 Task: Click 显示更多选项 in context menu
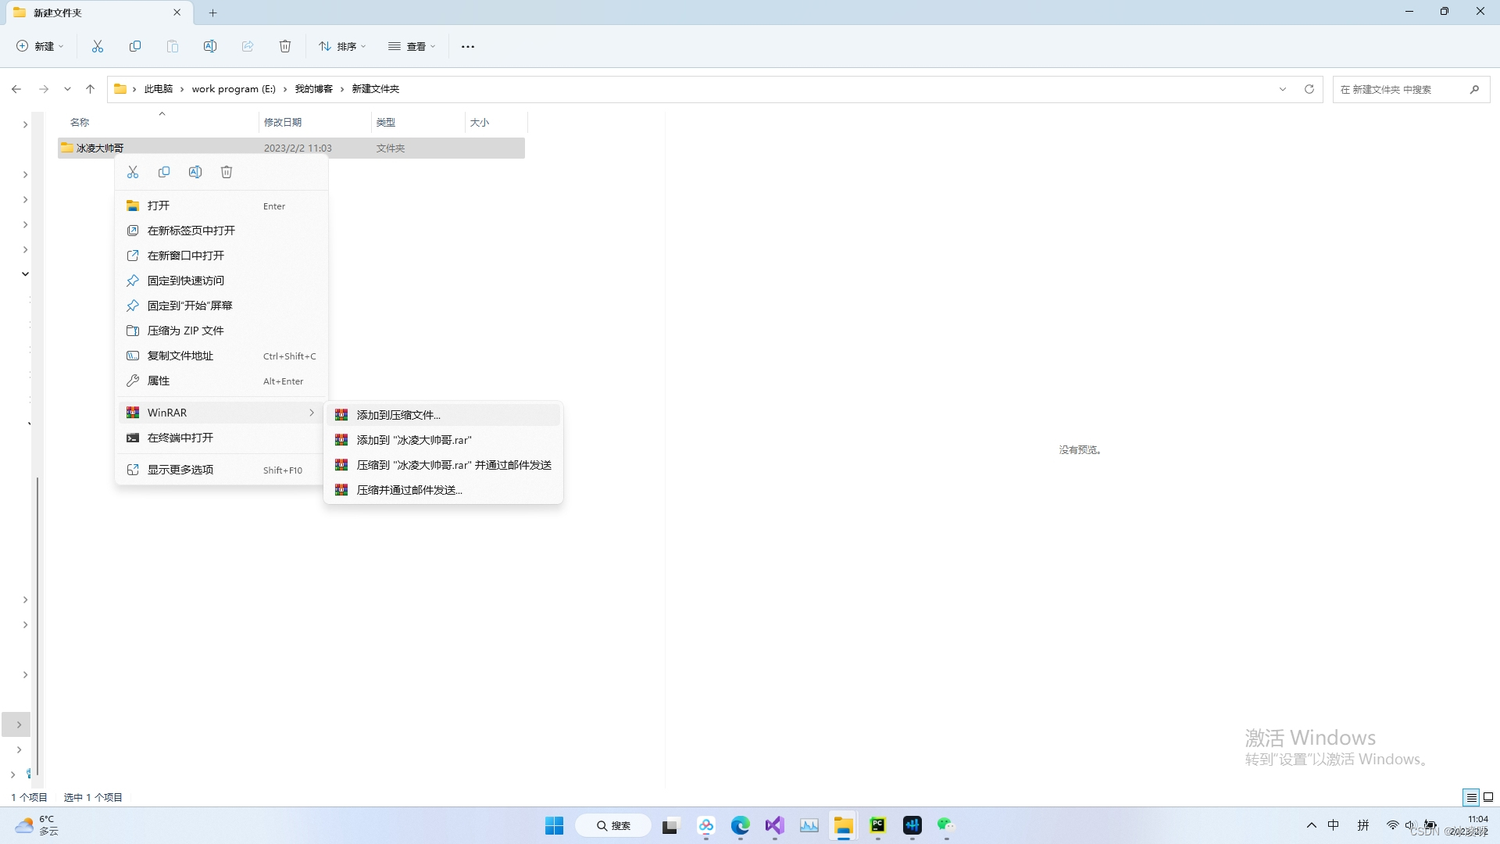[180, 470]
